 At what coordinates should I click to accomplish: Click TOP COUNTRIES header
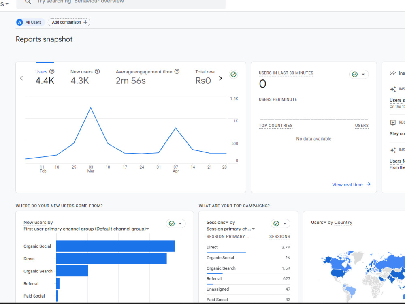click(x=275, y=126)
